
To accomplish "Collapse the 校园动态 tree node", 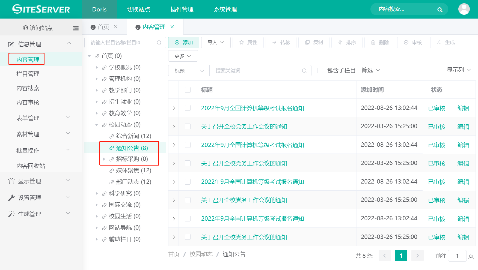I will pos(97,124).
